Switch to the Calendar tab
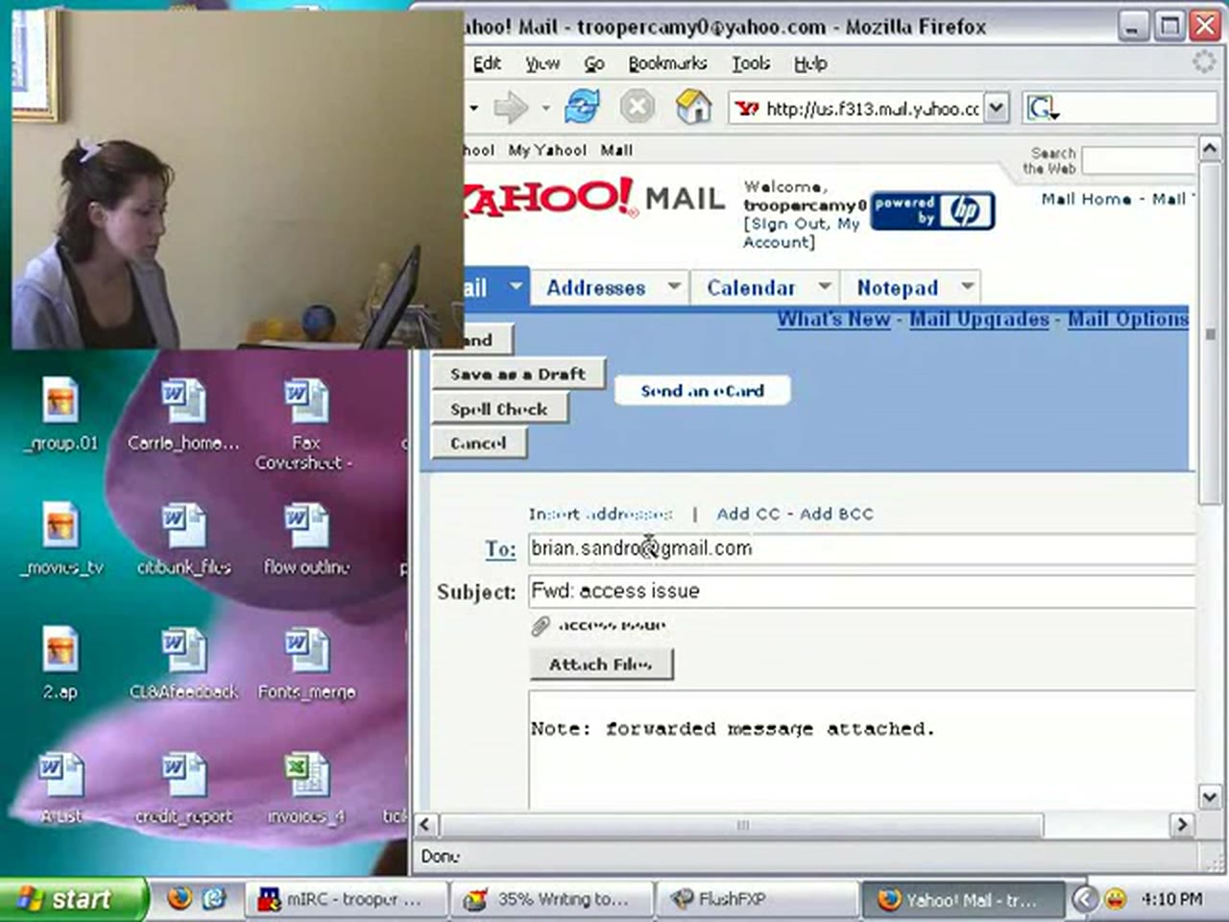 point(751,287)
